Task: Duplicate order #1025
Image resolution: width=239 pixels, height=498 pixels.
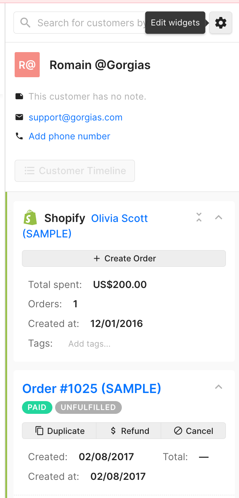Action: coord(59,431)
